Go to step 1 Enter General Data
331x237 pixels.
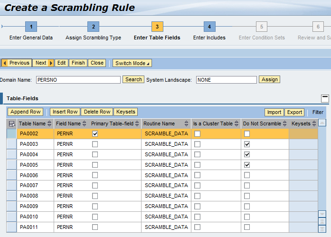coord(31,27)
